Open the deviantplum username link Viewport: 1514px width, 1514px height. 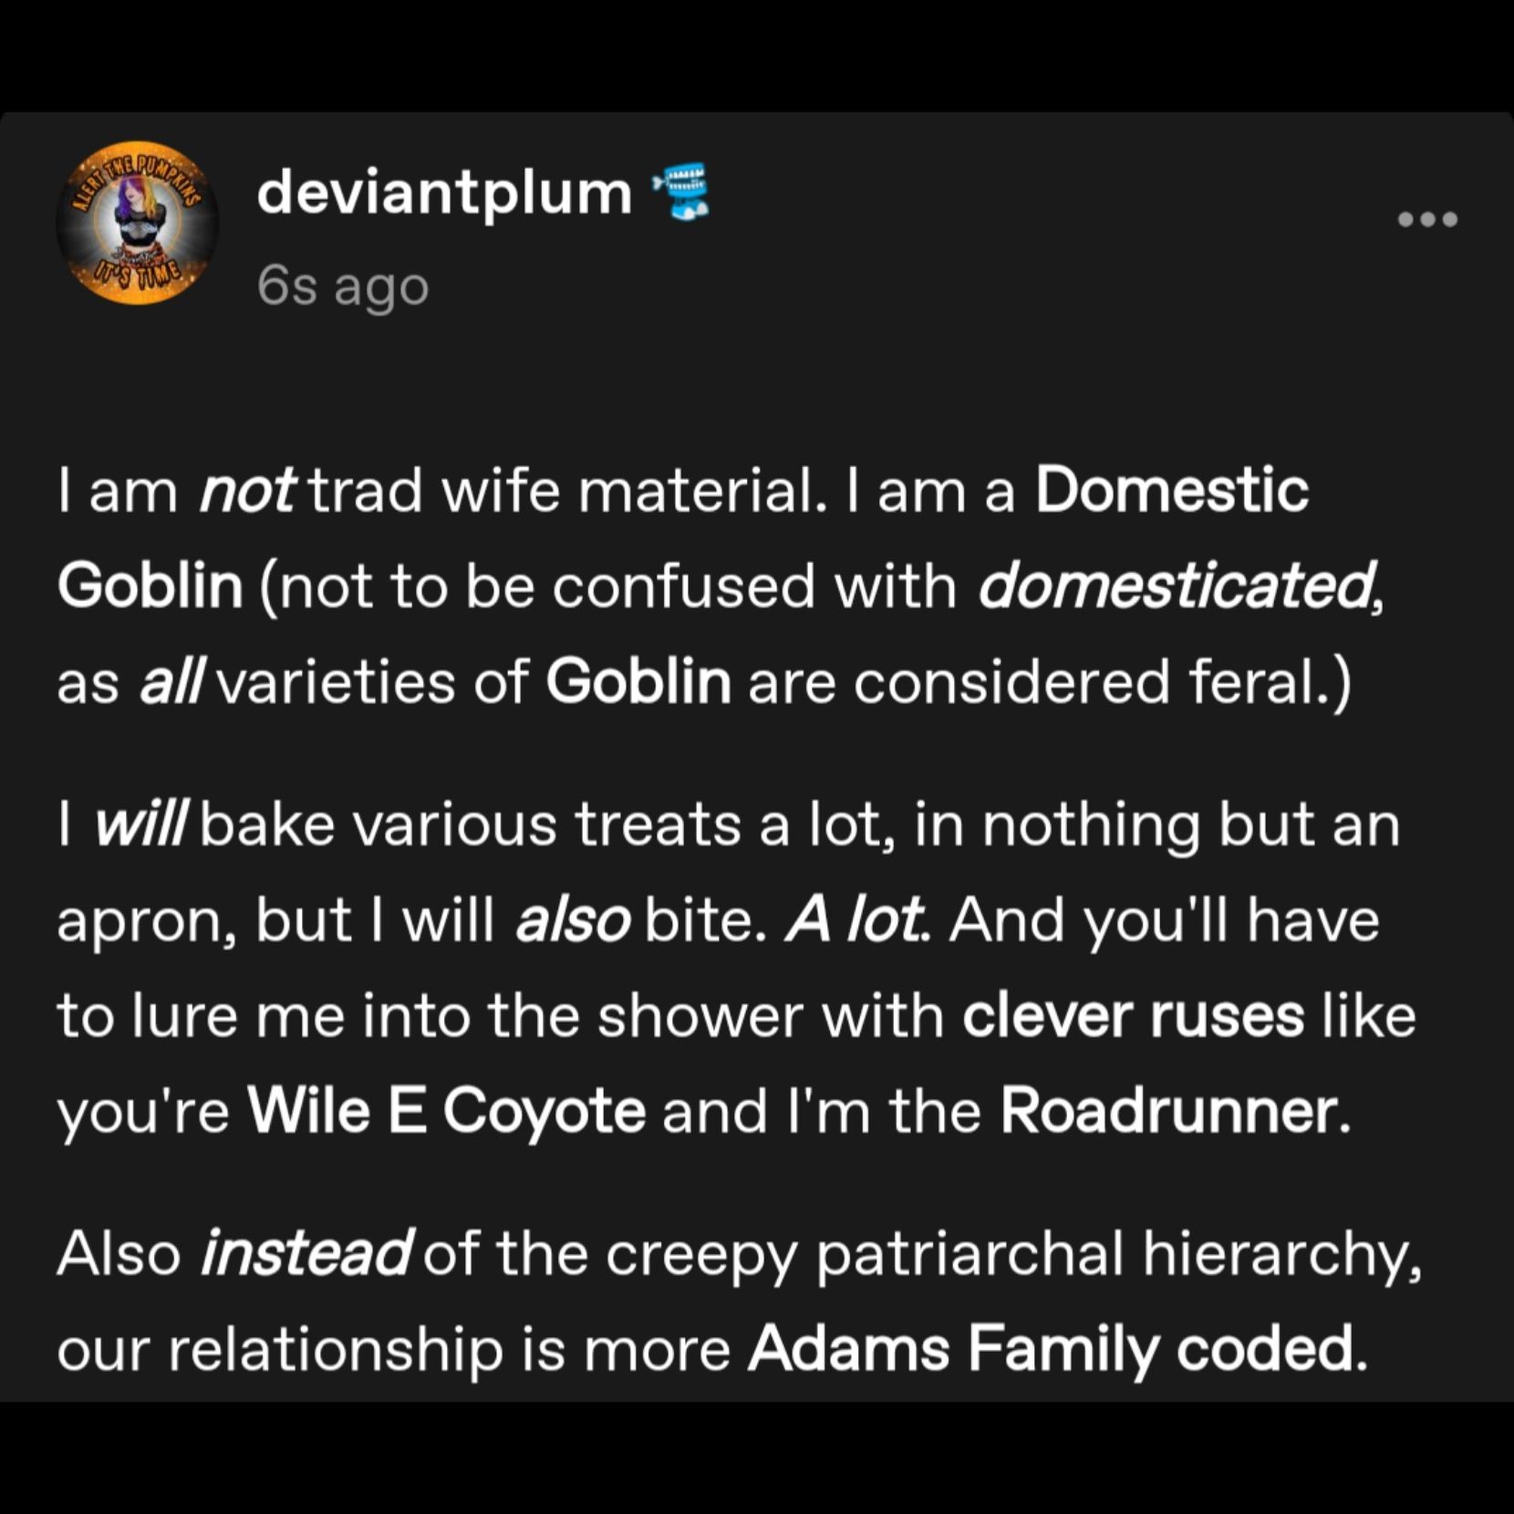pyautogui.click(x=444, y=193)
